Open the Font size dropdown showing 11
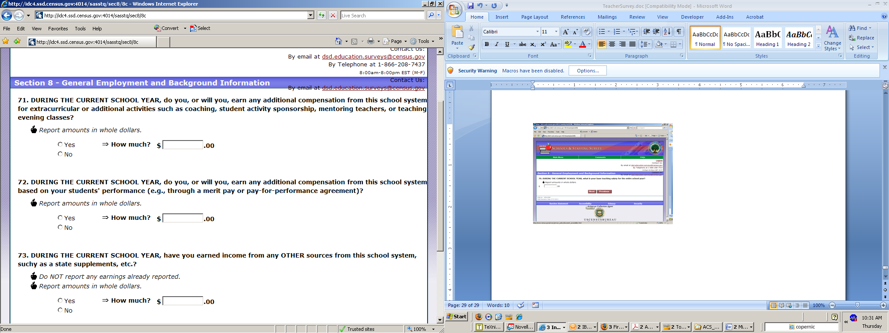 [x=556, y=32]
